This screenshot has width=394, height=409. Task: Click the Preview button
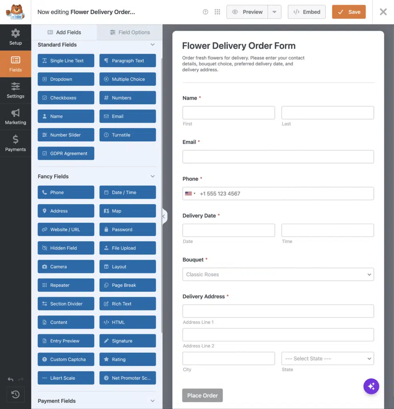(247, 12)
